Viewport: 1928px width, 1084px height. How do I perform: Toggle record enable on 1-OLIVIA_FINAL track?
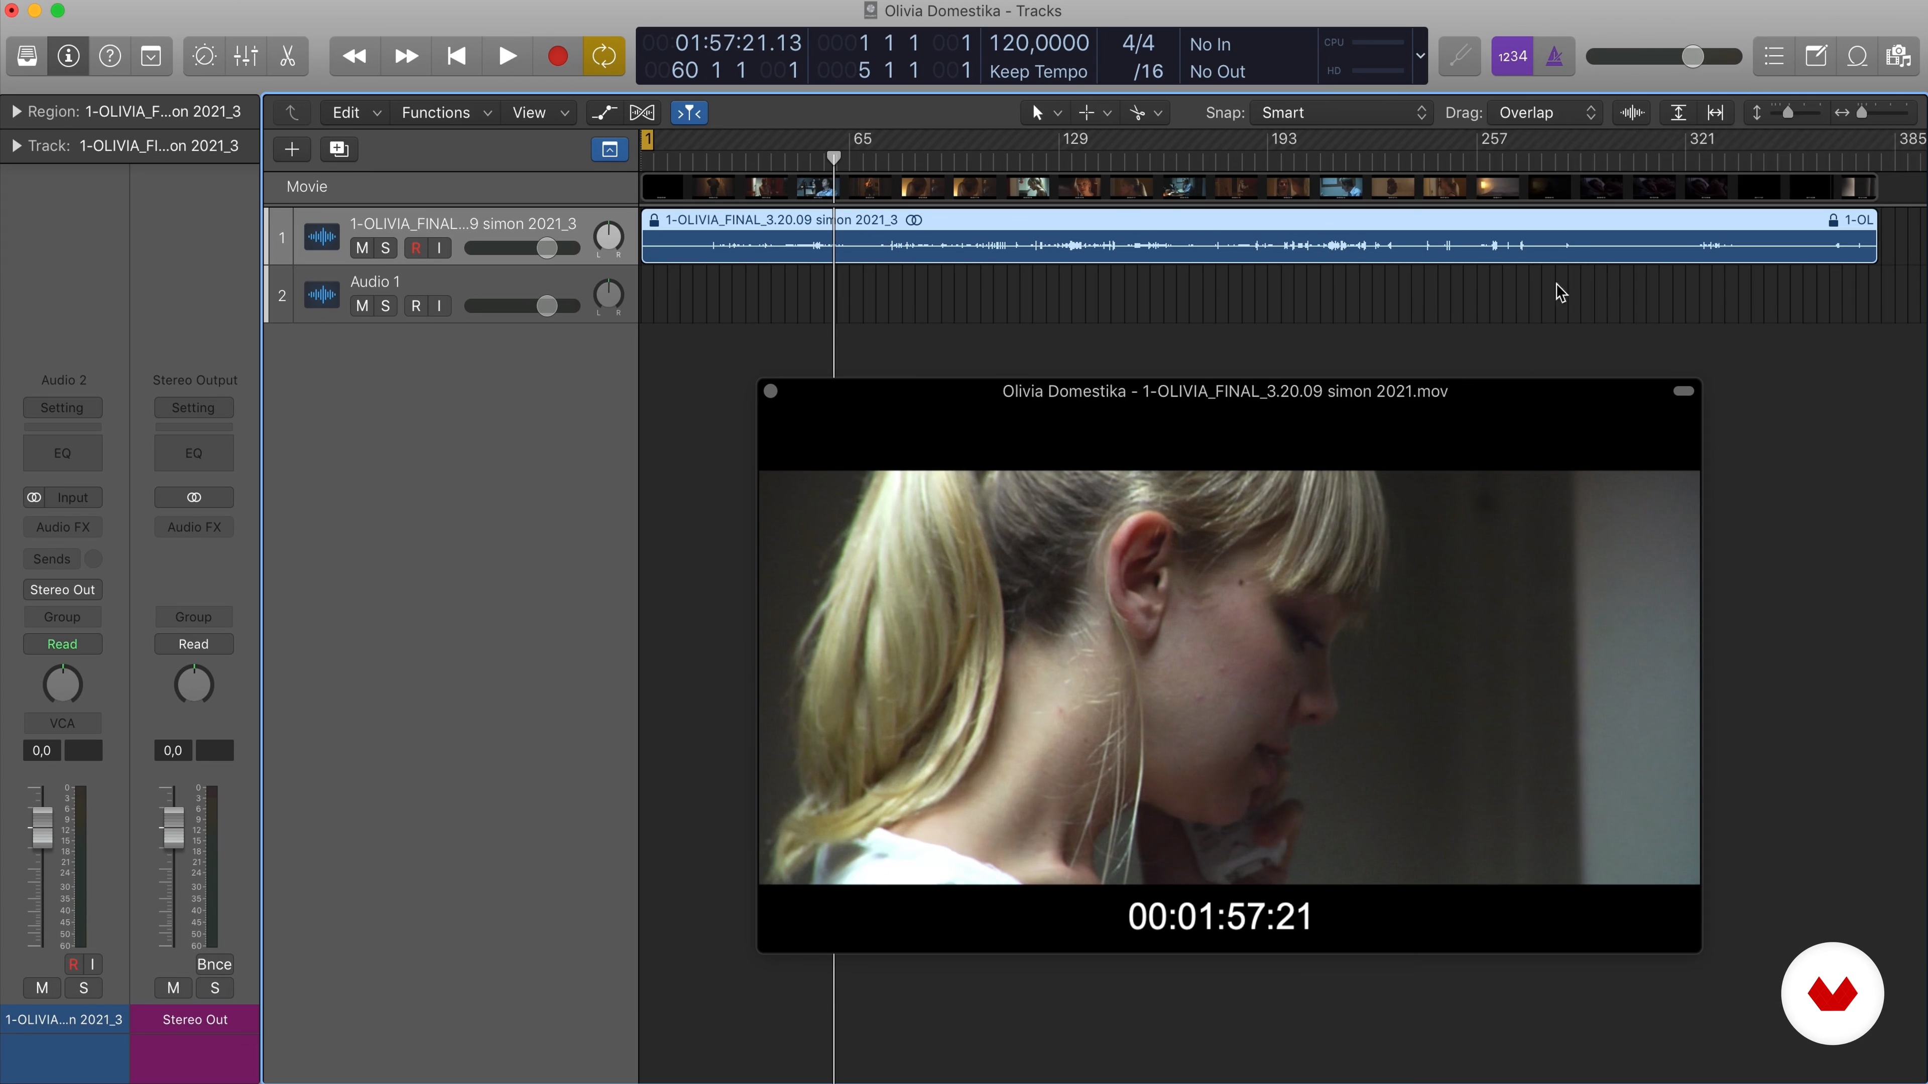(416, 248)
